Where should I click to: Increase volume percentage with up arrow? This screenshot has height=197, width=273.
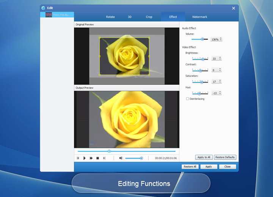221,38
